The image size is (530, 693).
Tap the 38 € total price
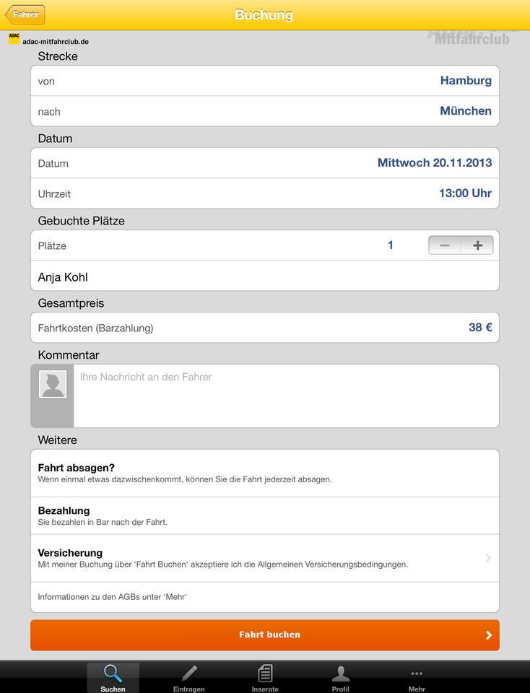(480, 328)
